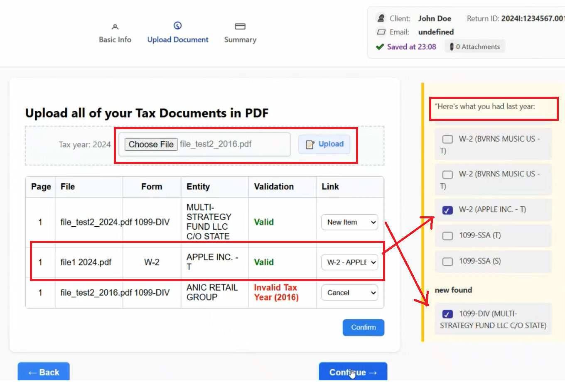Click the Choose File button
The height and width of the screenshot is (382, 565).
point(151,144)
